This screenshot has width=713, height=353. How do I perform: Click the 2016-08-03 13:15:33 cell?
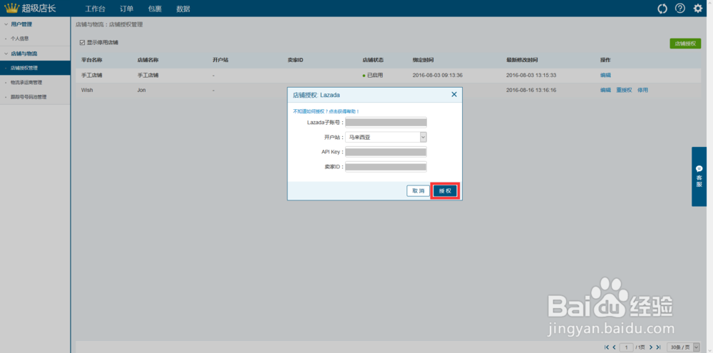[x=531, y=75]
